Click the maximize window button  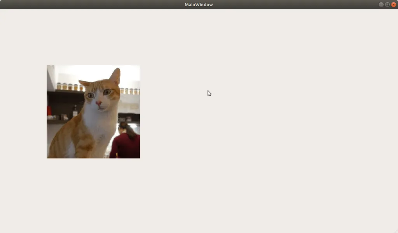(x=387, y=5)
